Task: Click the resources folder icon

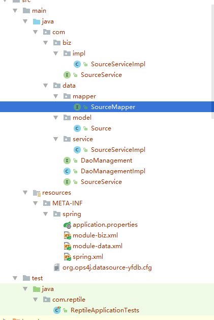Action: click(37, 193)
